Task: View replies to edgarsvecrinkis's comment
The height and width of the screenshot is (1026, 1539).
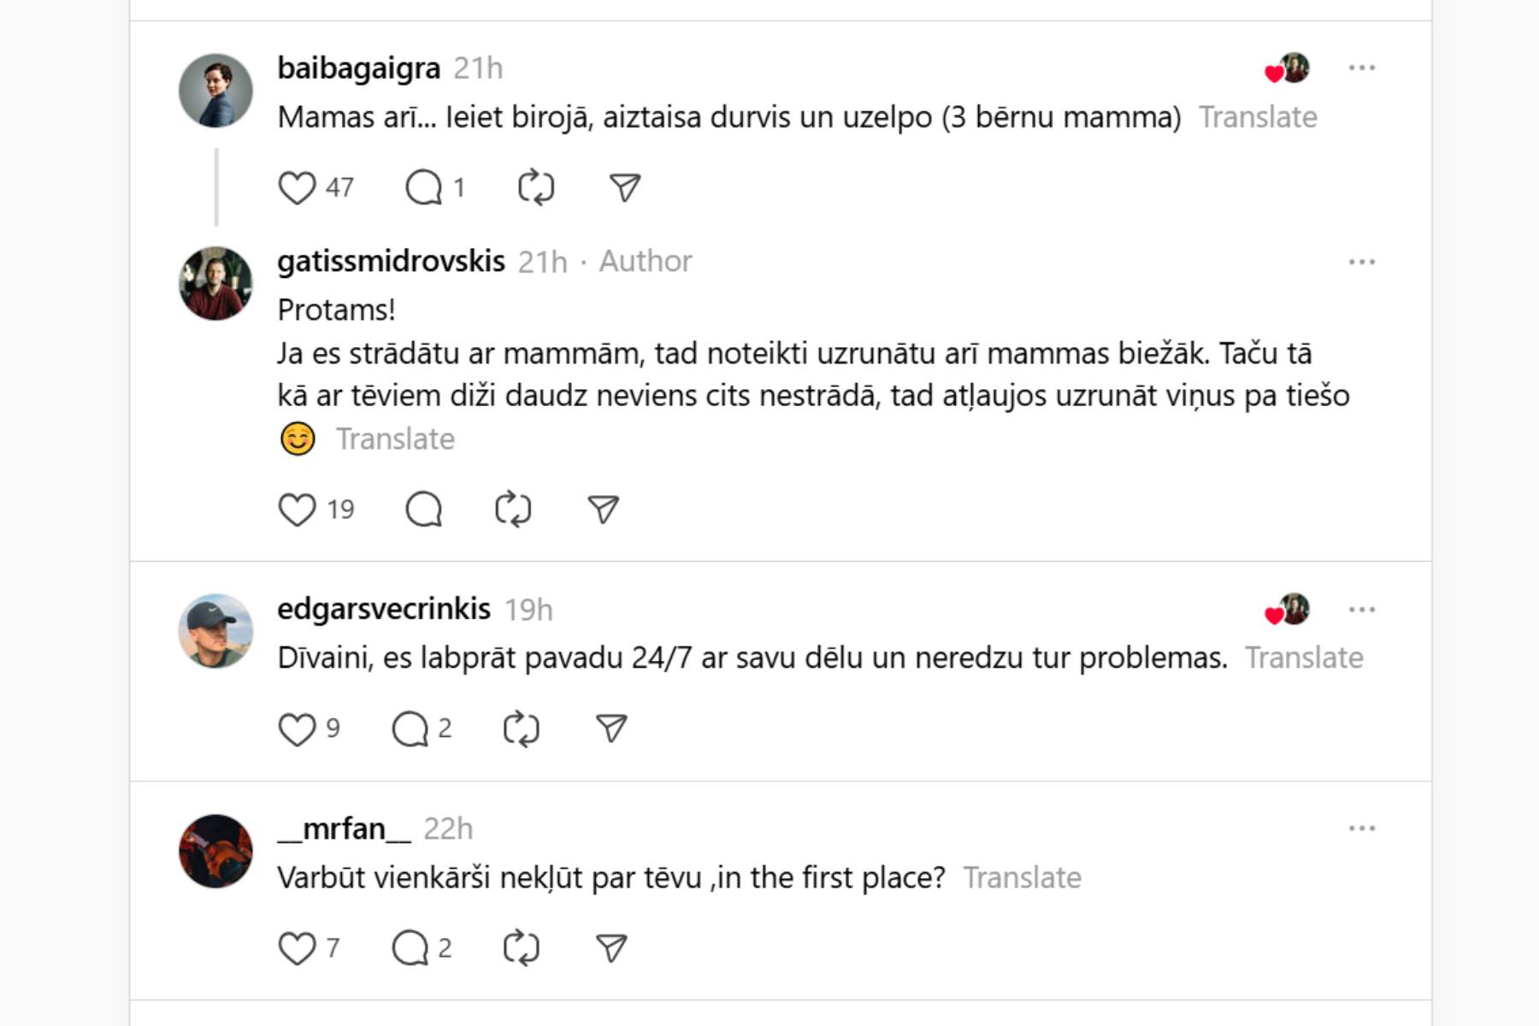Action: tap(410, 729)
